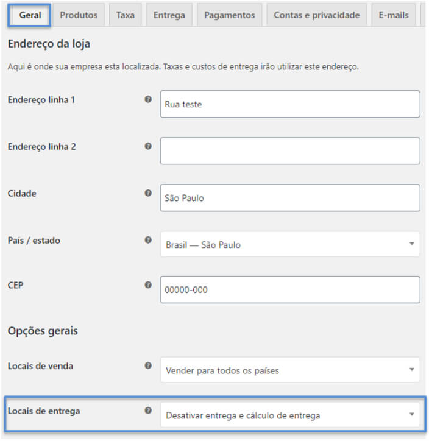Go to the Taxa tab
Image resolution: width=429 pixels, height=441 pixels.
click(126, 15)
